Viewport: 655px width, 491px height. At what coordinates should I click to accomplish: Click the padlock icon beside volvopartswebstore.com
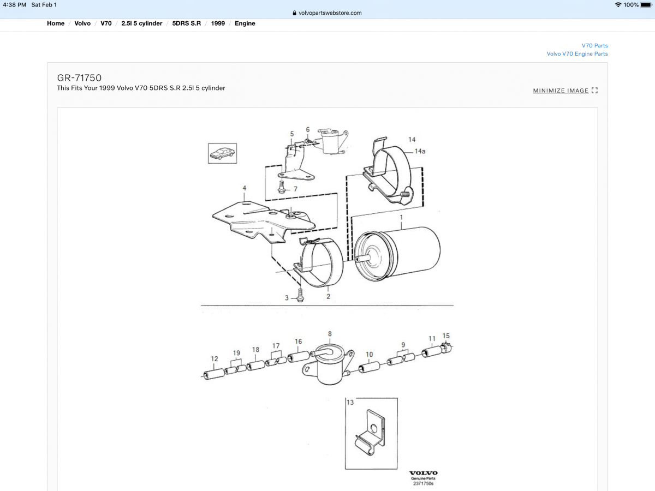[294, 13]
